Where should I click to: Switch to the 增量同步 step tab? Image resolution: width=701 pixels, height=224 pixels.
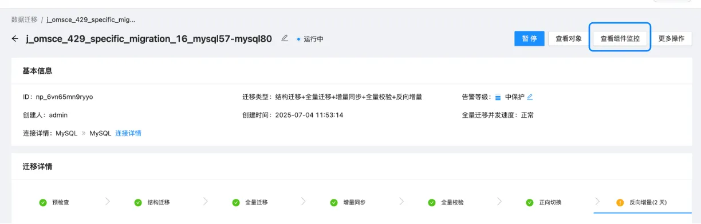click(348, 202)
